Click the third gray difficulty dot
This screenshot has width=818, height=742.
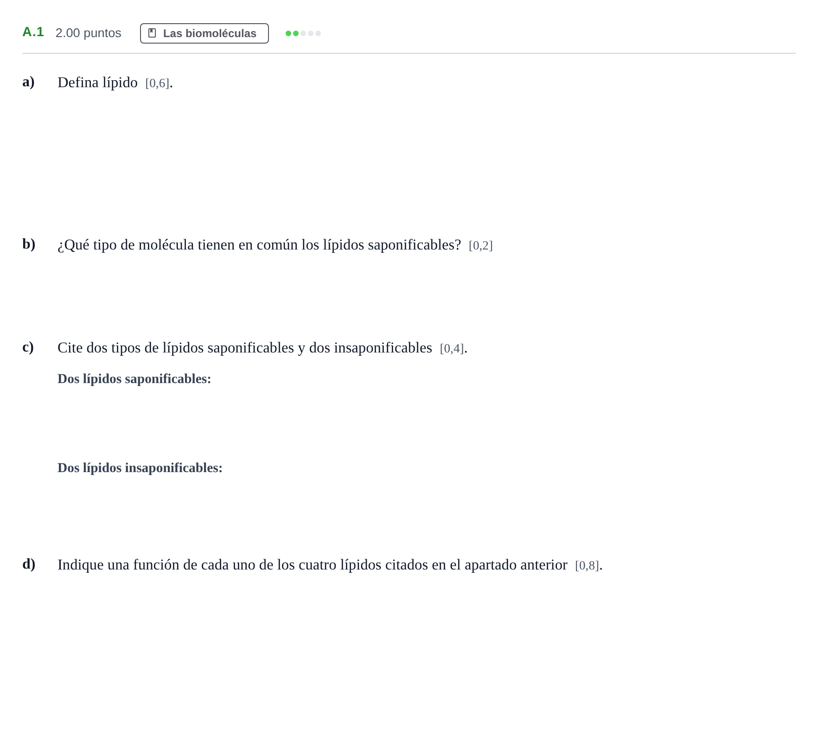coord(303,33)
